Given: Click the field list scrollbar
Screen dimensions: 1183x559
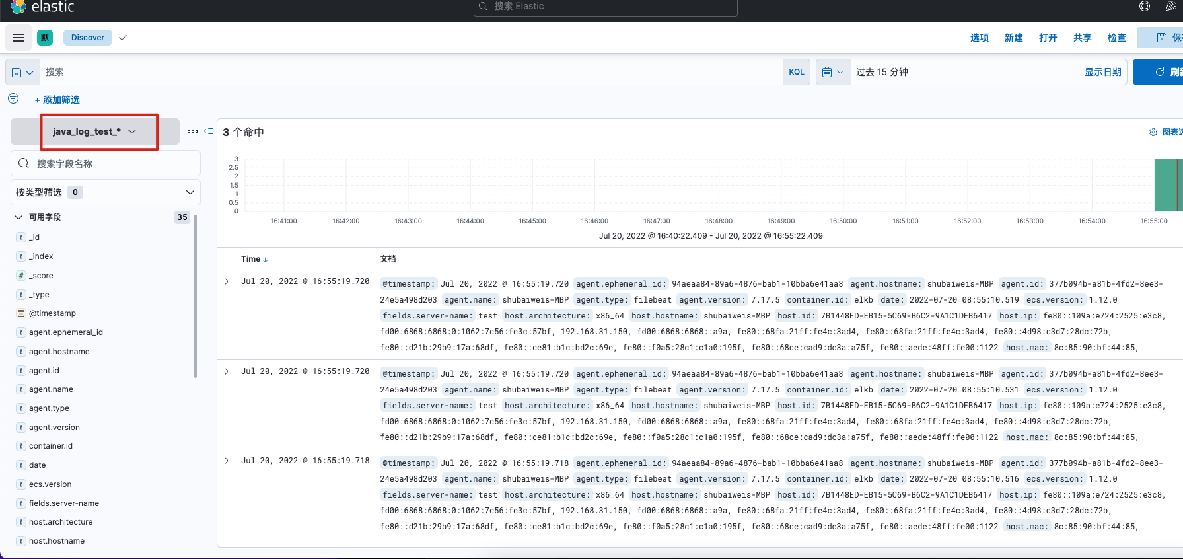Looking at the screenshot, I should [196, 296].
